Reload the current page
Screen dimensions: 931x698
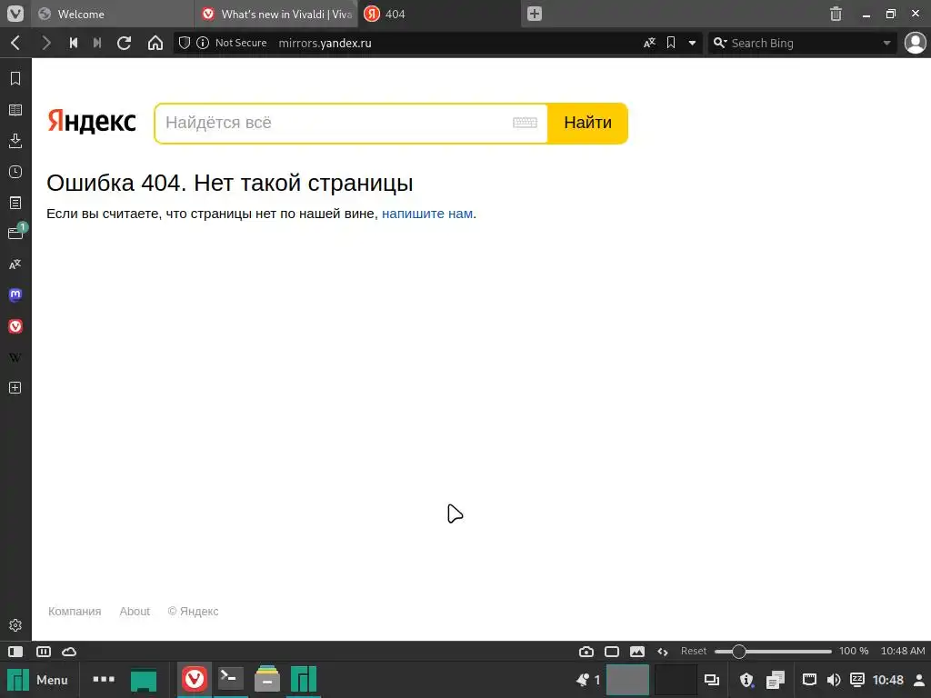124,43
